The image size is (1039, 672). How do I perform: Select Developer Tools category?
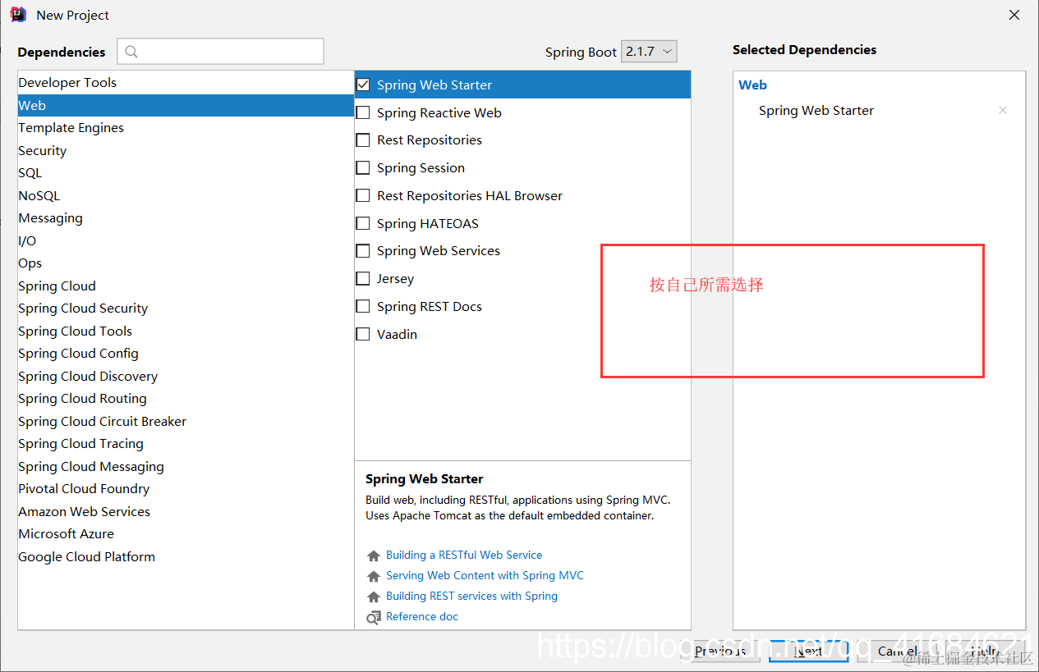point(186,83)
